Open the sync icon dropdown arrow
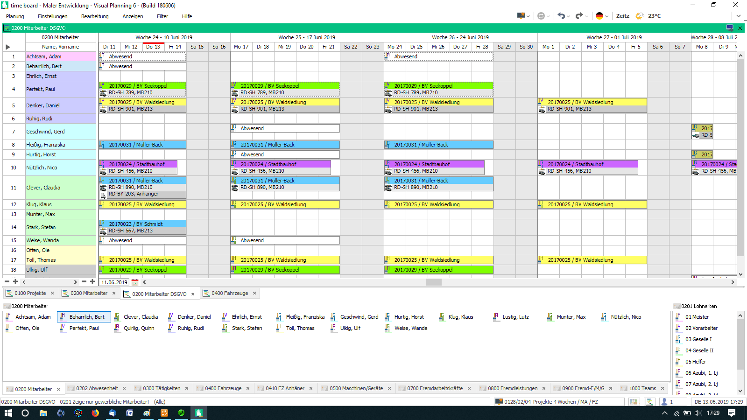The height and width of the screenshot is (420, 747). (548, 16)
